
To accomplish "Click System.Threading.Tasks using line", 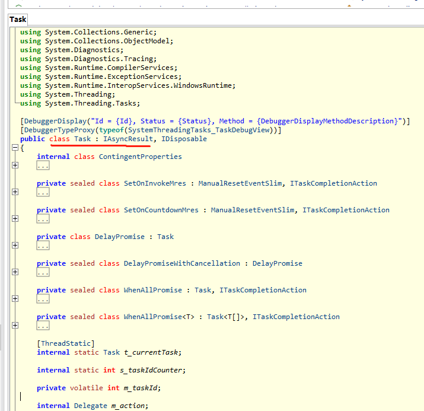I will click(80, 104).
